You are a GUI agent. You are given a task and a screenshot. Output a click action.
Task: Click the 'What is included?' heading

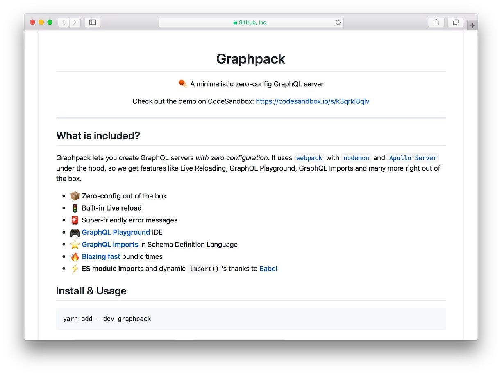(x=98, y=135)
